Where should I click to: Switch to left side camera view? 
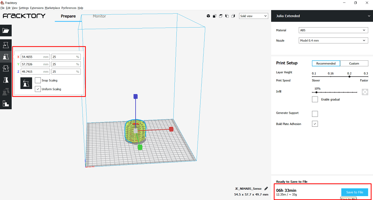coord(227,16)
